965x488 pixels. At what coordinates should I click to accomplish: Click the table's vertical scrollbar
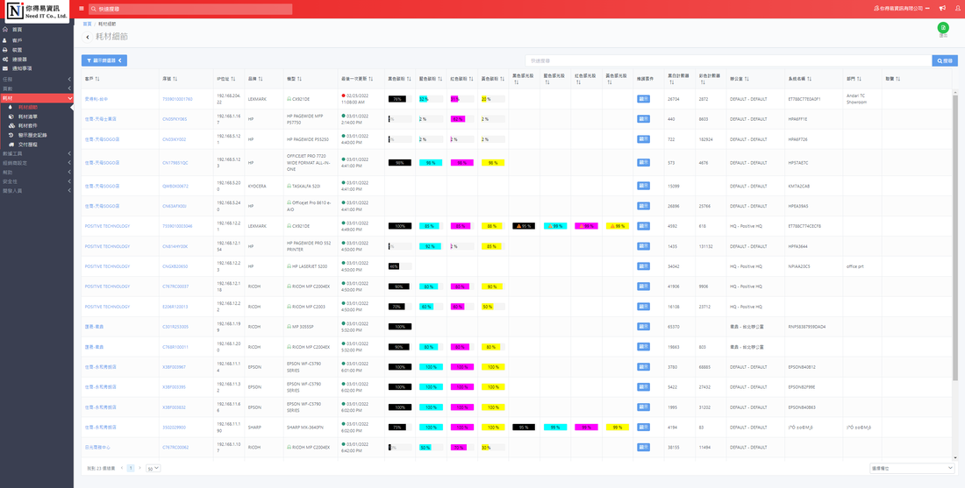coord(954,237)
